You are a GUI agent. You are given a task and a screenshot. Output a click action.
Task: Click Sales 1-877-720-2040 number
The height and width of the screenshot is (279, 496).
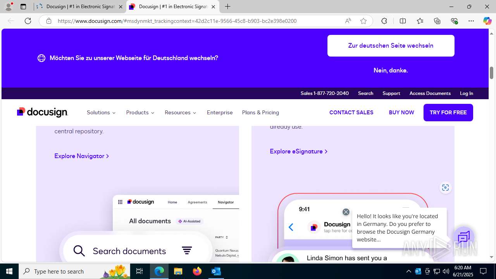(325, 93)
